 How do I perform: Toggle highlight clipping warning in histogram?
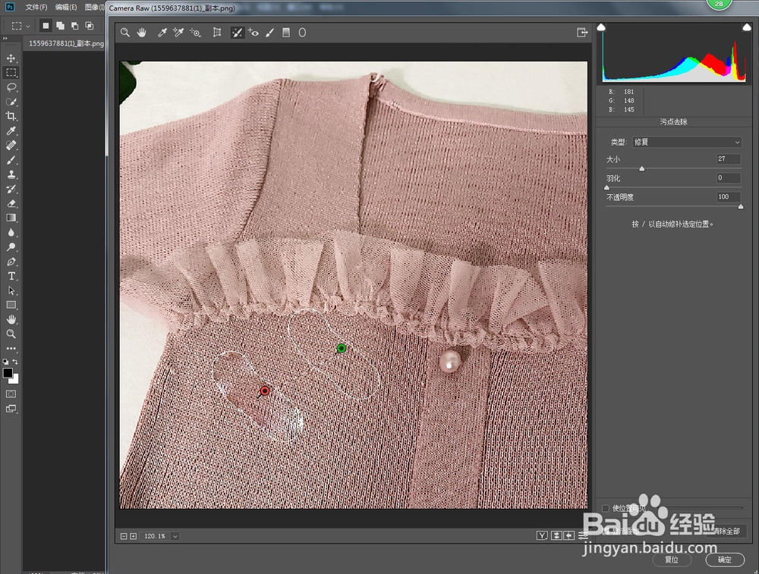coord(747,27)
